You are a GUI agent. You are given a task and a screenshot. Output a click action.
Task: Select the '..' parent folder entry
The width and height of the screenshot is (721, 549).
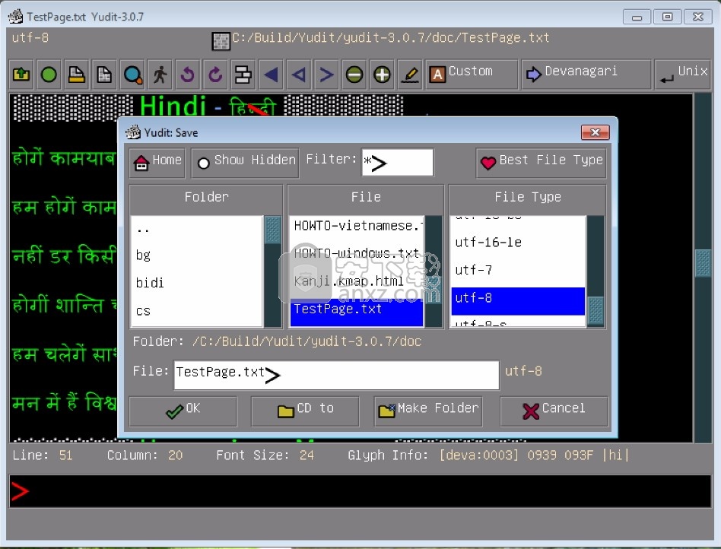197,229
